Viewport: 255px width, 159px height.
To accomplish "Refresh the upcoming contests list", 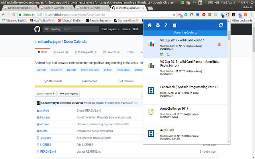I will (x=221, y=25).
